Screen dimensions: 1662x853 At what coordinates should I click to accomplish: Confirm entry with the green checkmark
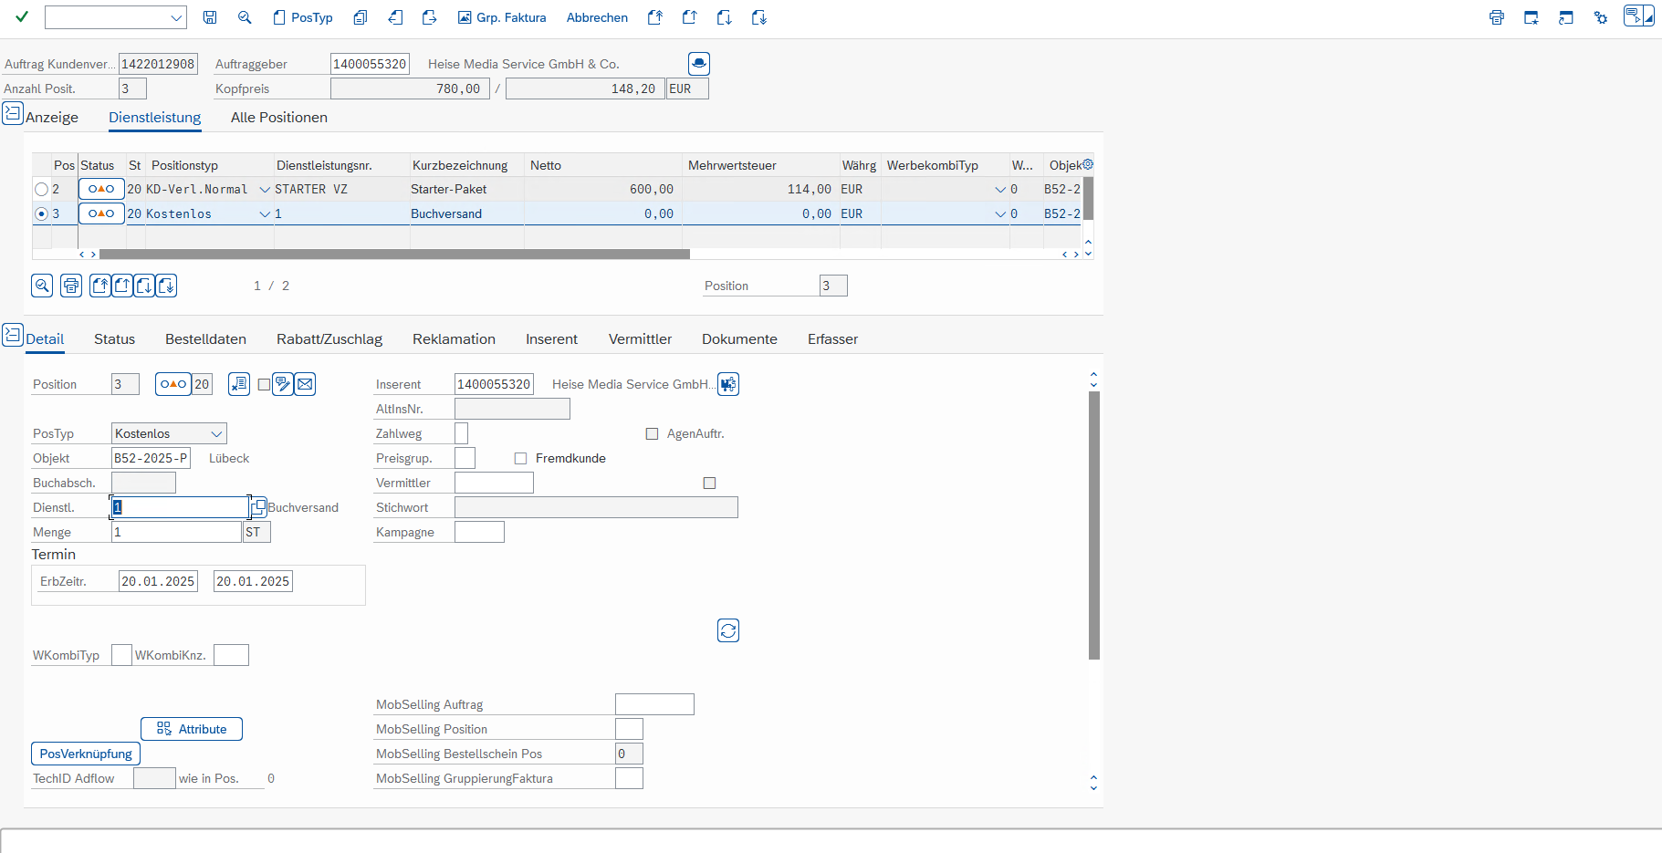click(x=22, y=17)
